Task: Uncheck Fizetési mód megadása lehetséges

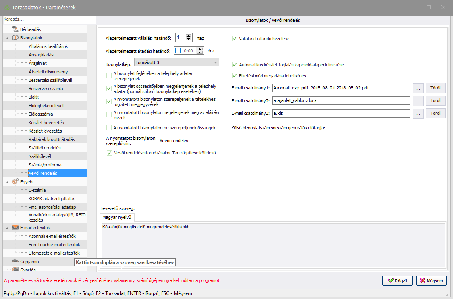Action: [x=235, y=75]
